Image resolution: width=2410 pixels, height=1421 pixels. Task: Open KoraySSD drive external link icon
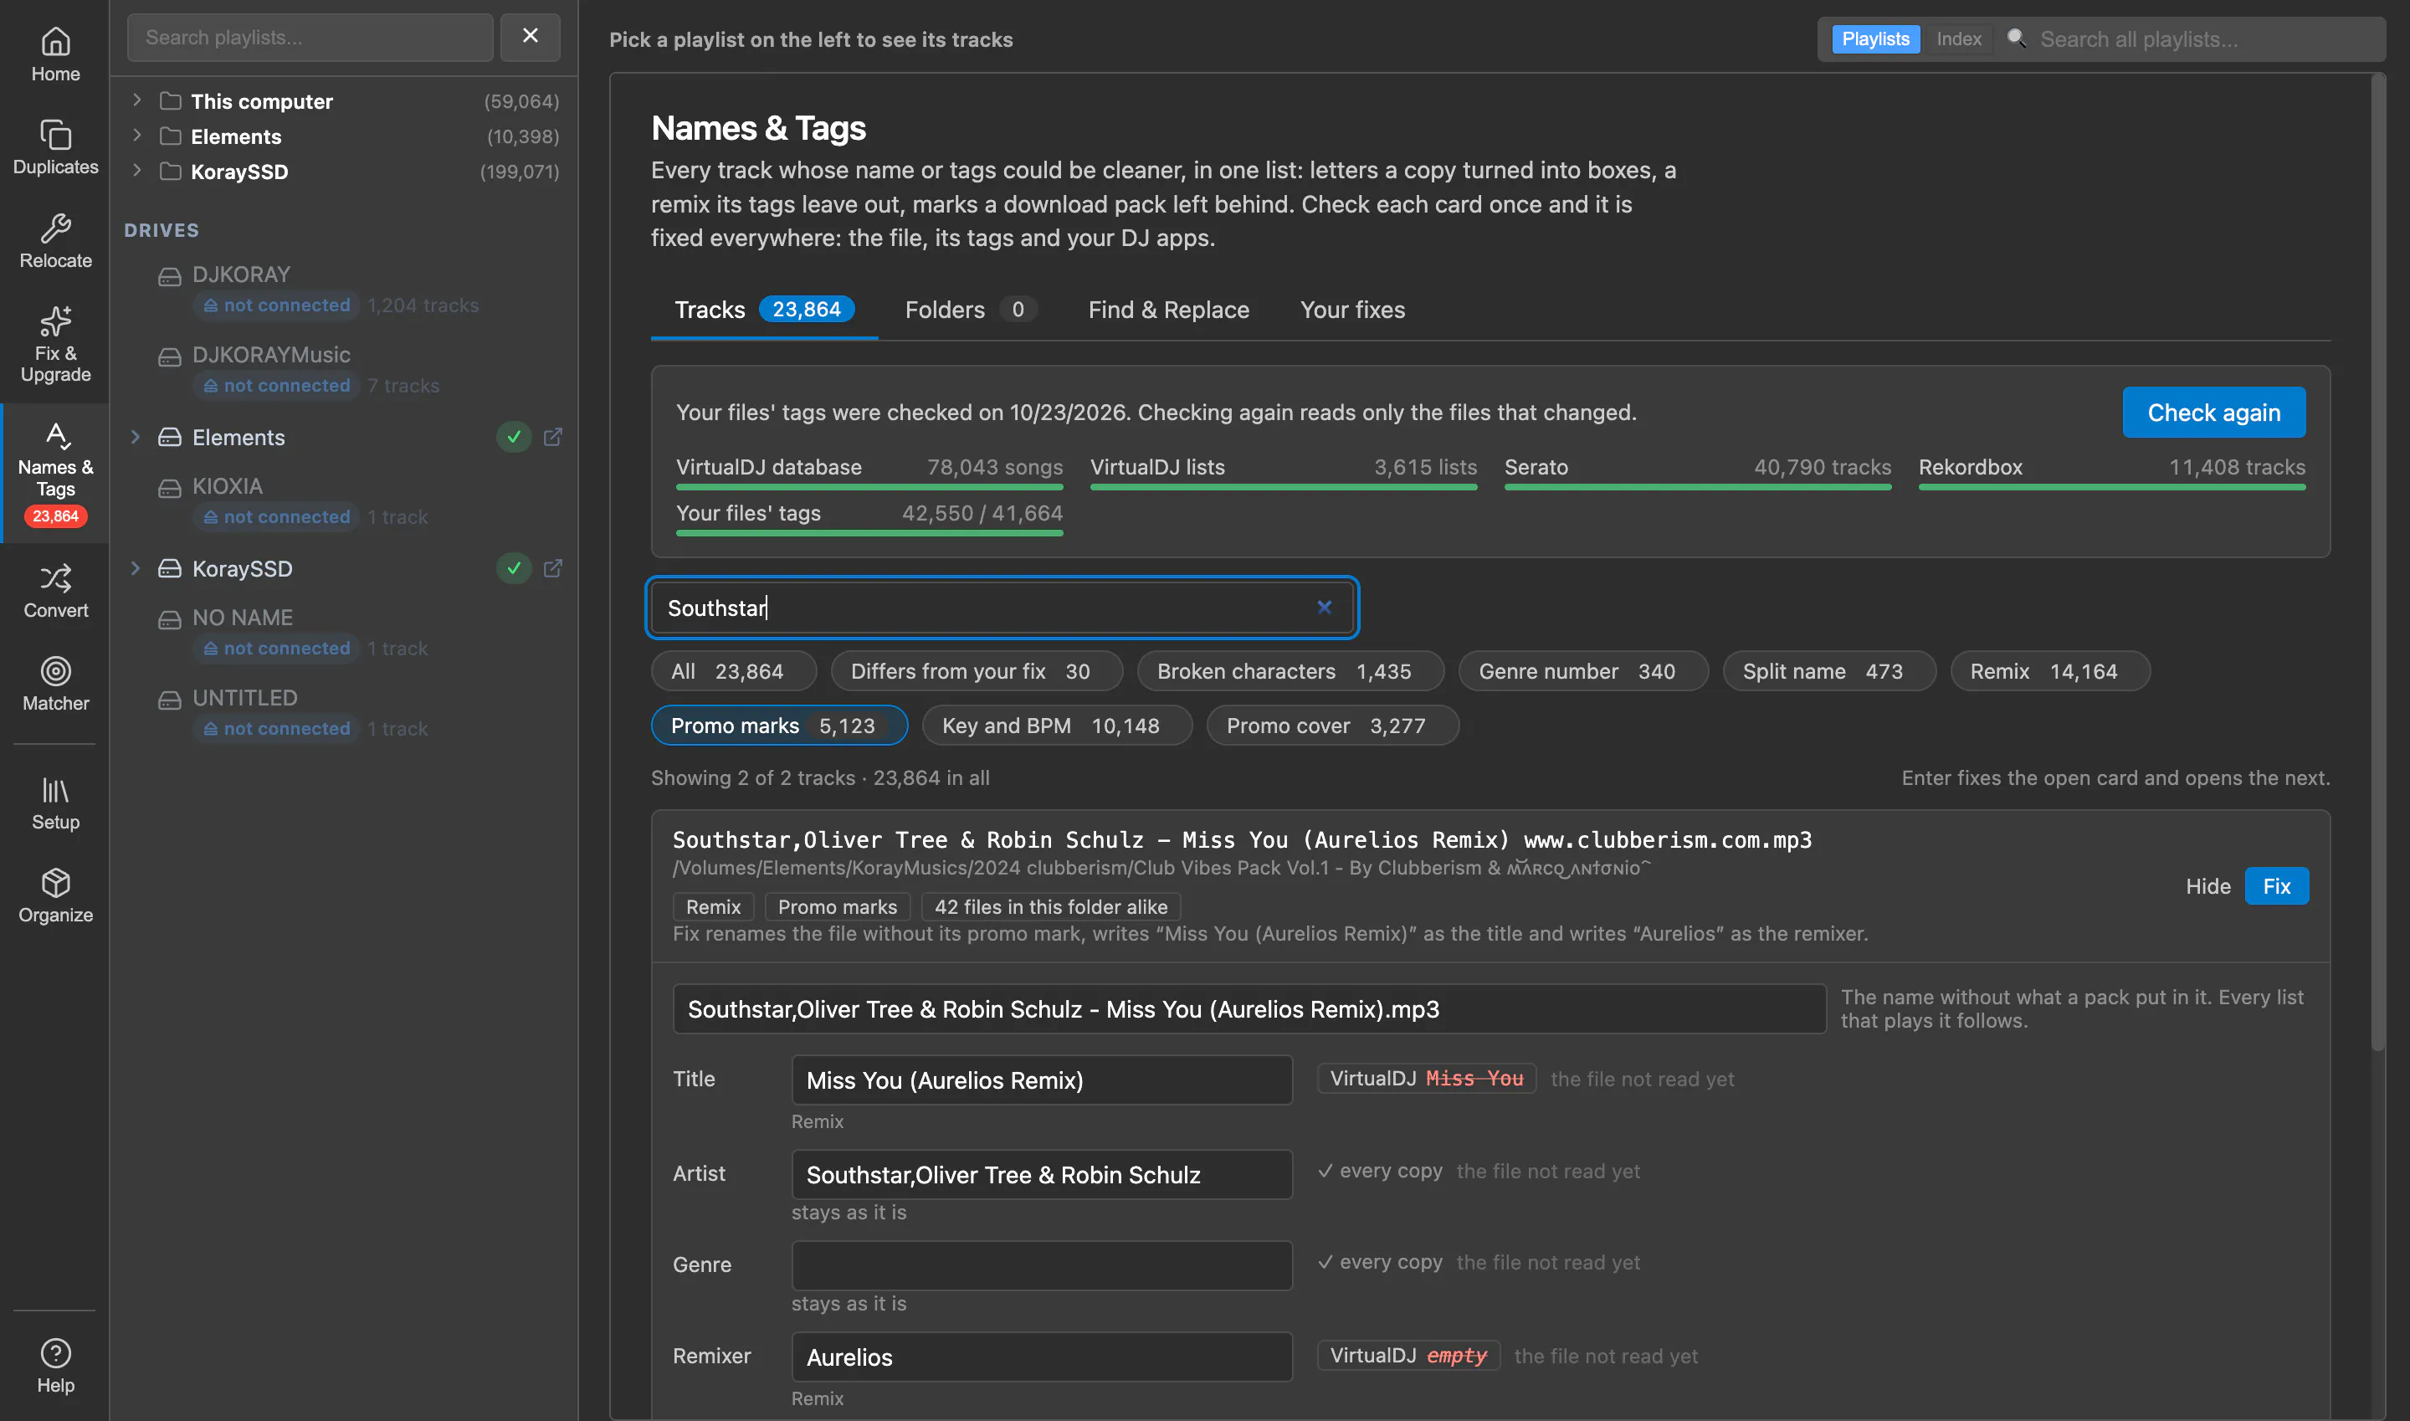tap(552, 568)
